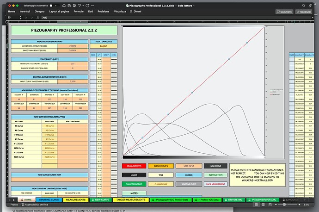
Task: Open the Home ribbon tab
Action: (12, 12)
